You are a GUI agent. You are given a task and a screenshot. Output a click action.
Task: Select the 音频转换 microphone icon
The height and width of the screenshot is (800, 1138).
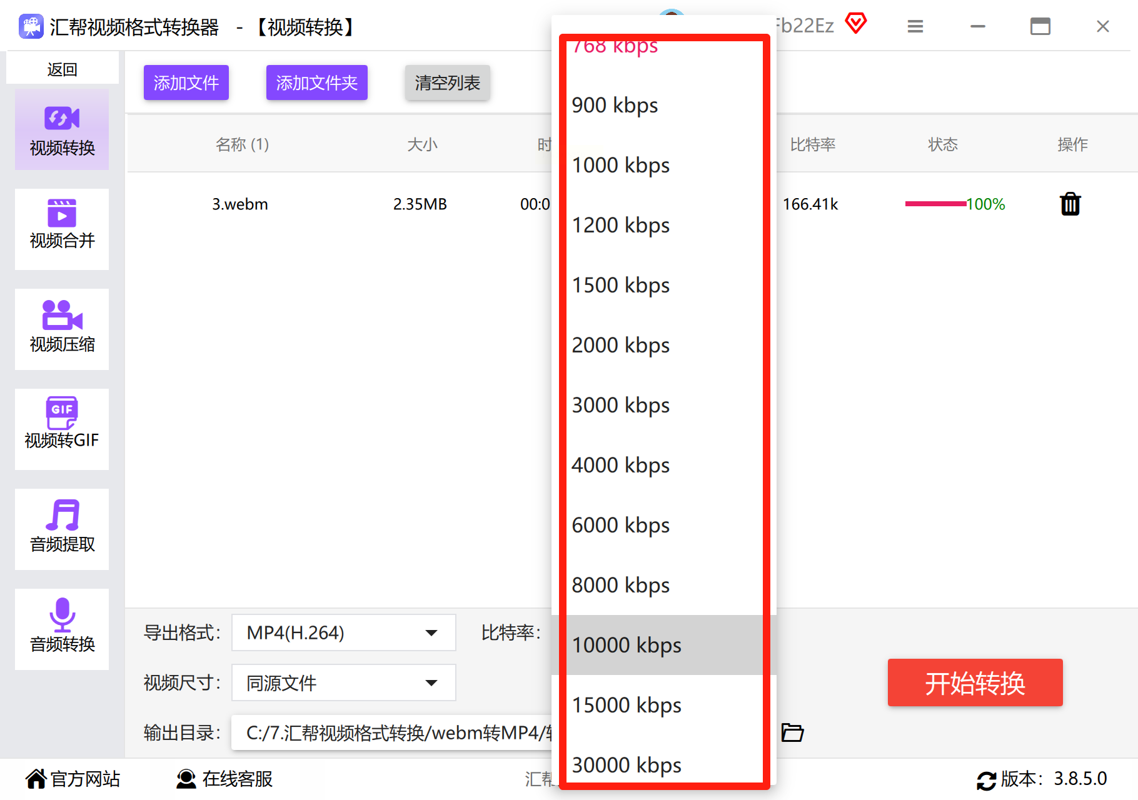tap(62, 615)
